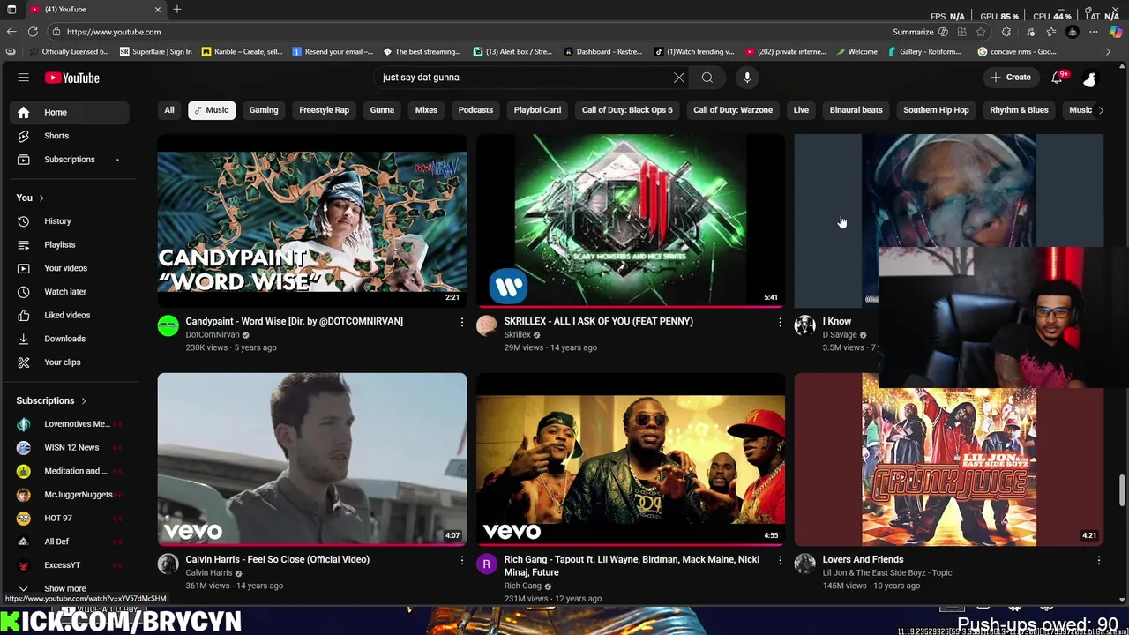Click the Your clips scissors icon
Image resolution: width=1129 pixels, height=635 pixels.
[24, 362]
